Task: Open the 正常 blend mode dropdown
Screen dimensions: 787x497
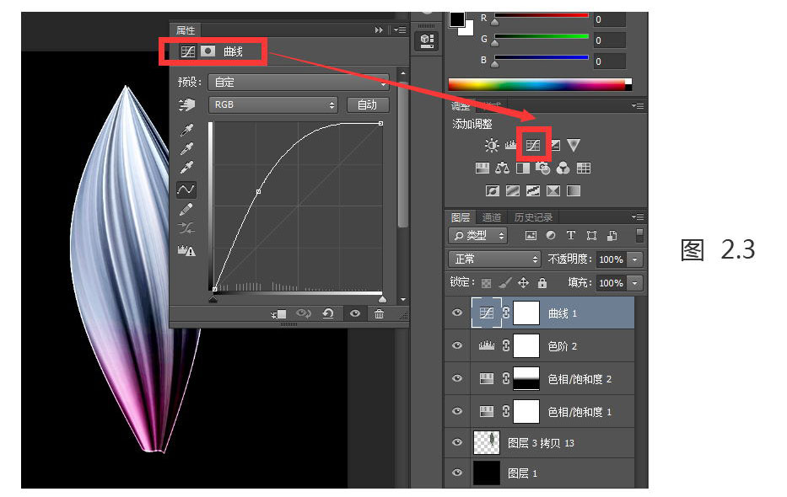Action: (494, 259)
